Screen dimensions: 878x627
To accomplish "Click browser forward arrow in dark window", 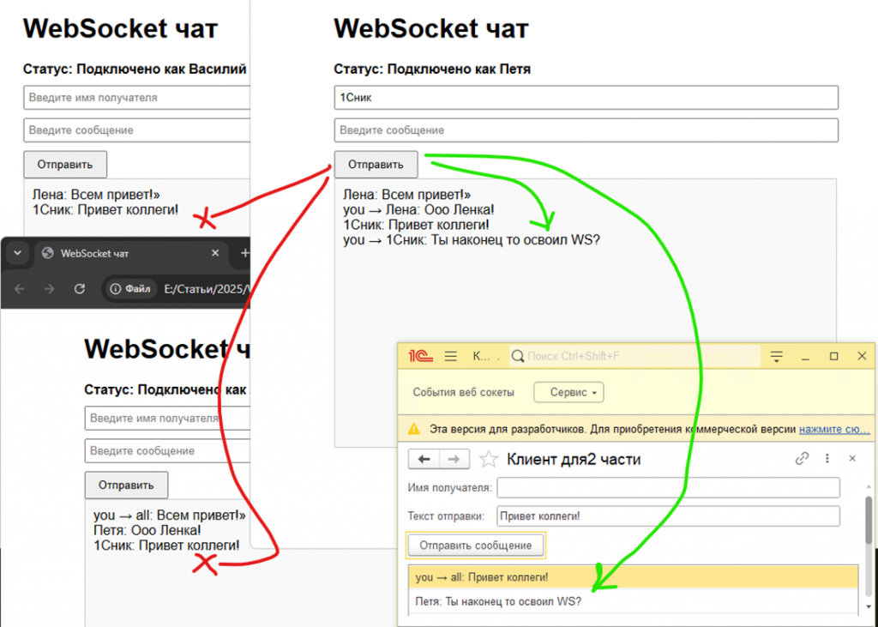I will click(x=49, y=288).
